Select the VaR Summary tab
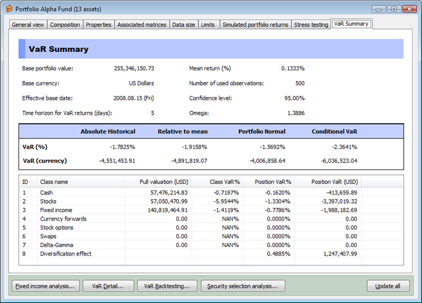The width and height of the screenshot is (422, 303). 351,23
